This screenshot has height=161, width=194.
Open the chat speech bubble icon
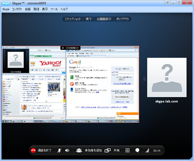(137, 151)
